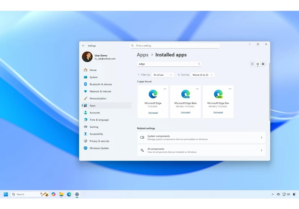Uninstall Microsoft Edge
Screen dimensions: 299x209
[x=153, y=113]
